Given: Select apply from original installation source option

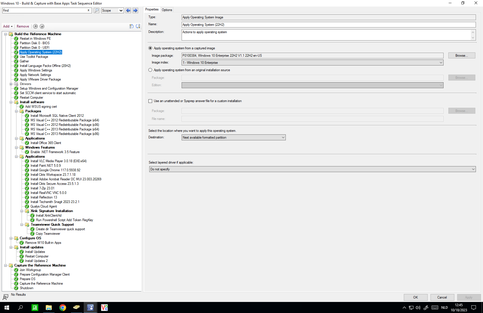Looking at the screenshot, I should click(150, 70).
